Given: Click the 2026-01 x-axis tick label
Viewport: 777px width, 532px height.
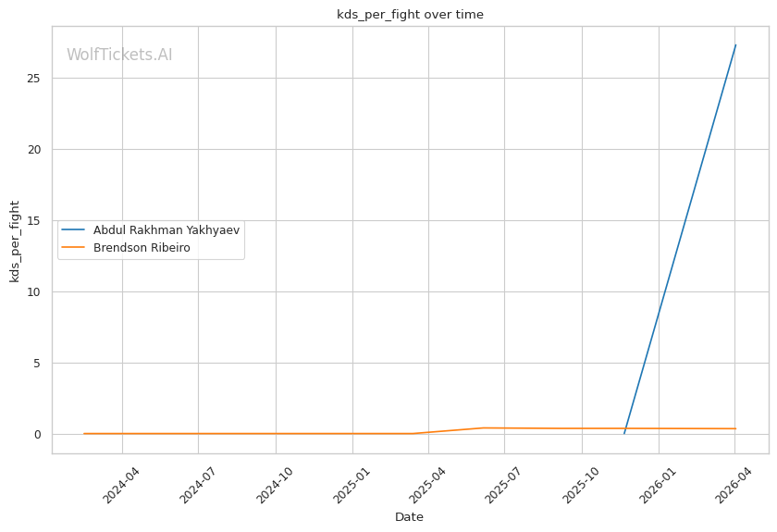Looking at the screenshot, I should [656, 484].
